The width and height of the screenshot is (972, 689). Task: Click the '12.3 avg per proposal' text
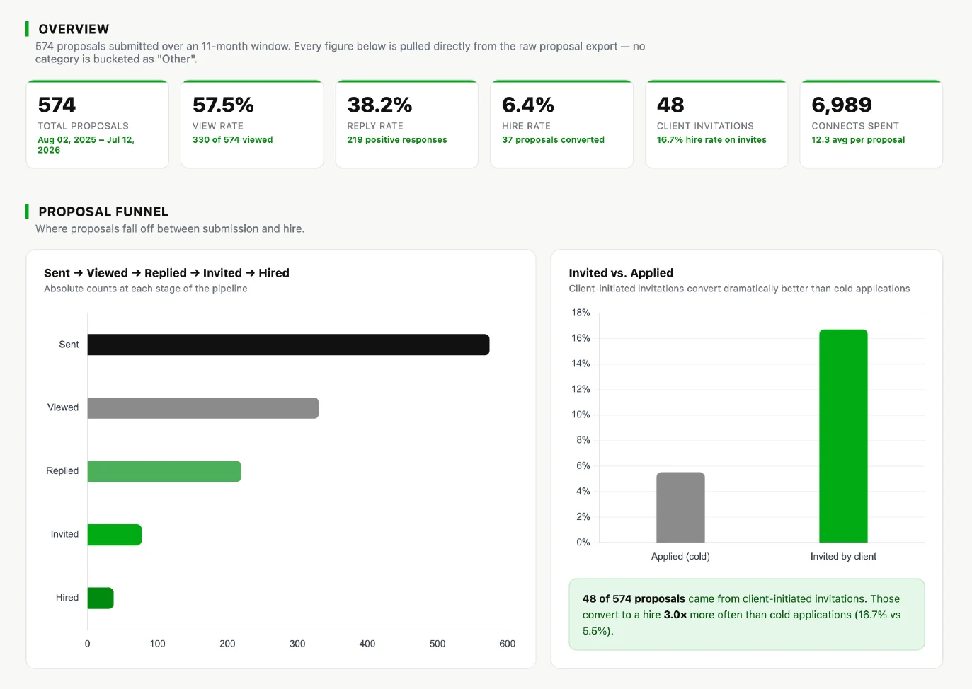(858, 140)
